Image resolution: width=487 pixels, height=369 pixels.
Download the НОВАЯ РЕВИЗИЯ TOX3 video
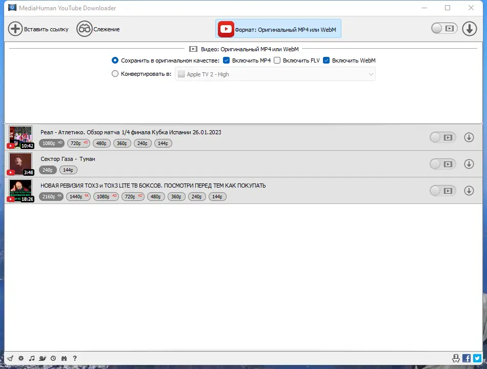pyautogui.click(x=469, y=191)
